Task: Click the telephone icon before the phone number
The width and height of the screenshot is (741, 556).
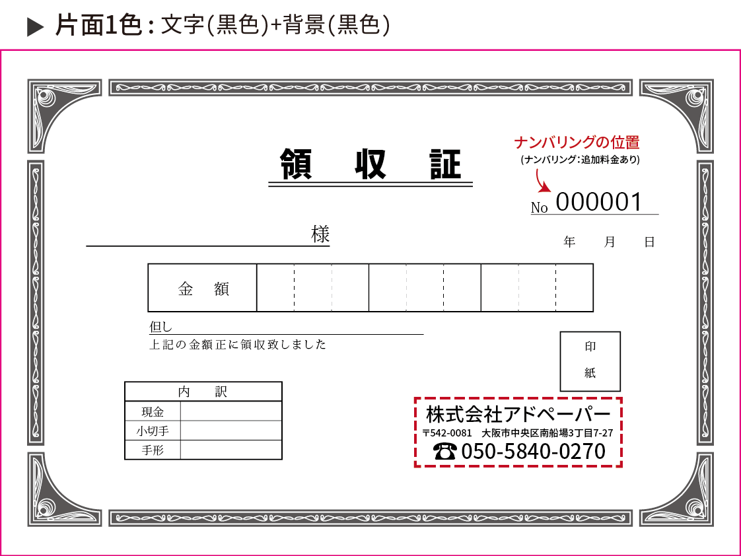Action: (x=444, y=451)
